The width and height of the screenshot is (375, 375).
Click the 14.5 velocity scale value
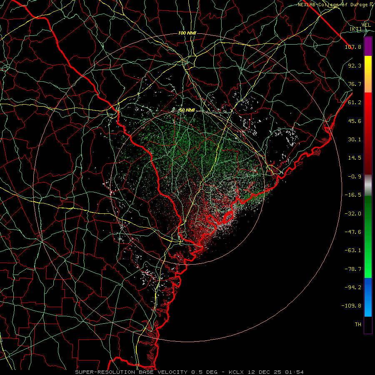pyautogui.click(x=355, y=158)
